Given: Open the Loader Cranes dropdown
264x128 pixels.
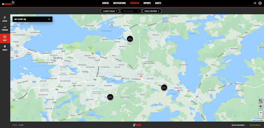Looking at the screenshot, I should [110, 11].
